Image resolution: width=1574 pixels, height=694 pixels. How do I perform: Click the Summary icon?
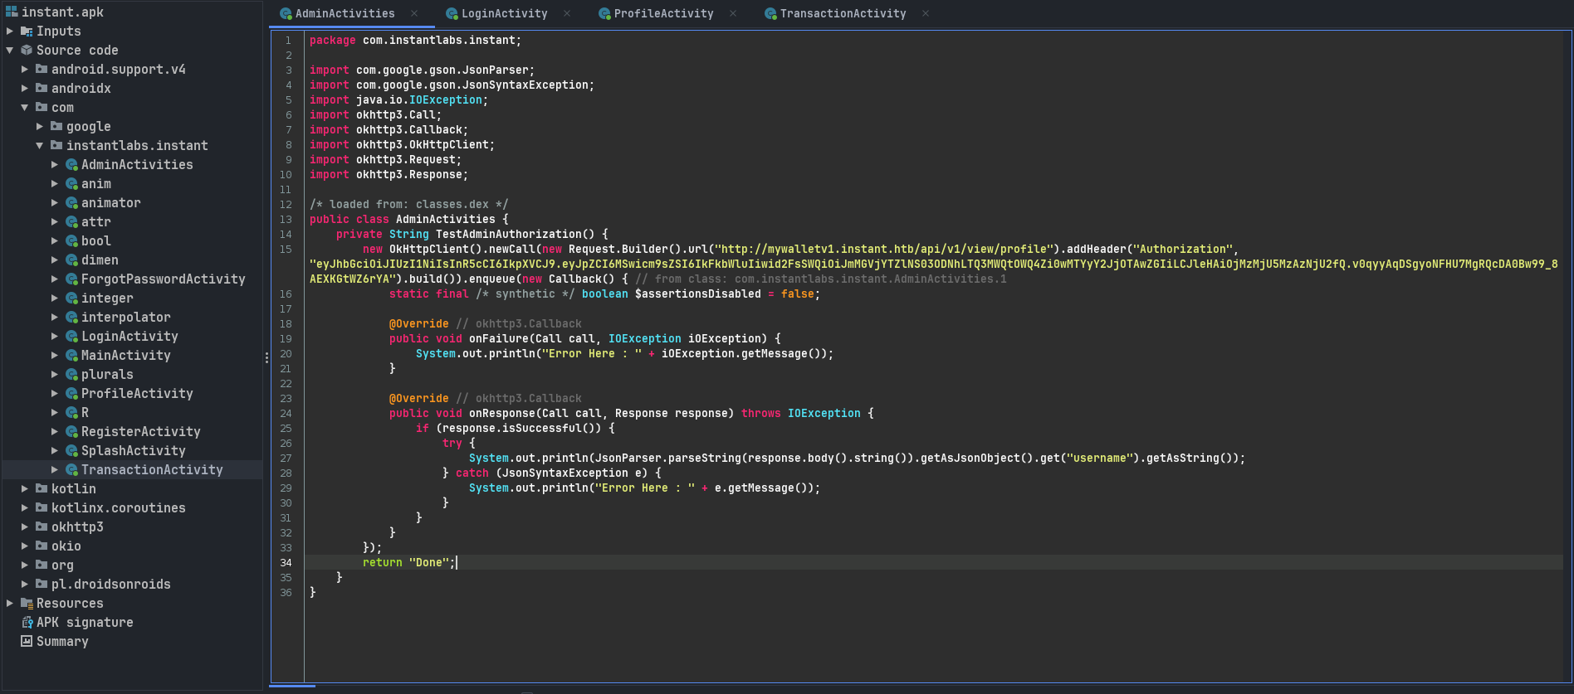pos(27,642)
